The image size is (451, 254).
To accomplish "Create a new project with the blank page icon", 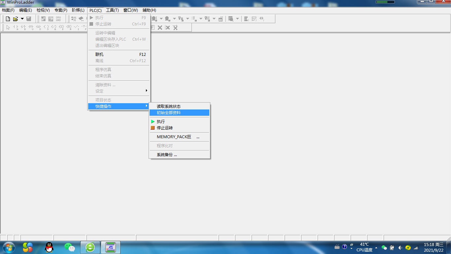I will pyautogui.click(x=8, y=19).
